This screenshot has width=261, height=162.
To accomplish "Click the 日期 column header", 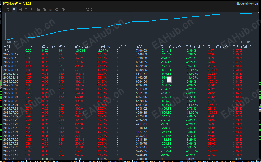I will 7,47.
